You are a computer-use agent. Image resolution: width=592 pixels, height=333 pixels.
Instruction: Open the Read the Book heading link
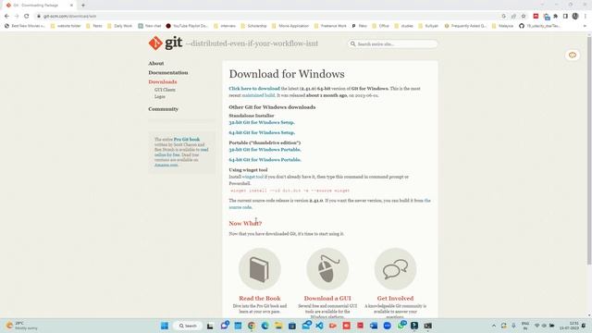[259, 298]
